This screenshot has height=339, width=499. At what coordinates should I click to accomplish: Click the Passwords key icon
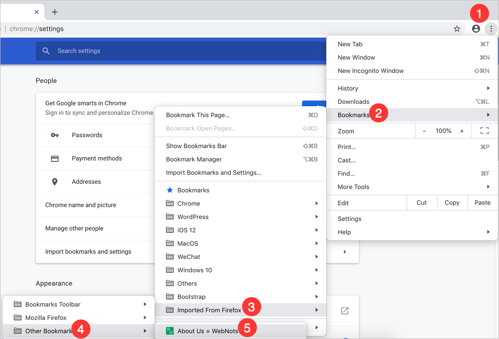[55, 135]
